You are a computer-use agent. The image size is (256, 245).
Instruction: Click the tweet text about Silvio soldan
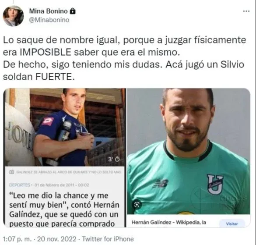click(124, 58)
